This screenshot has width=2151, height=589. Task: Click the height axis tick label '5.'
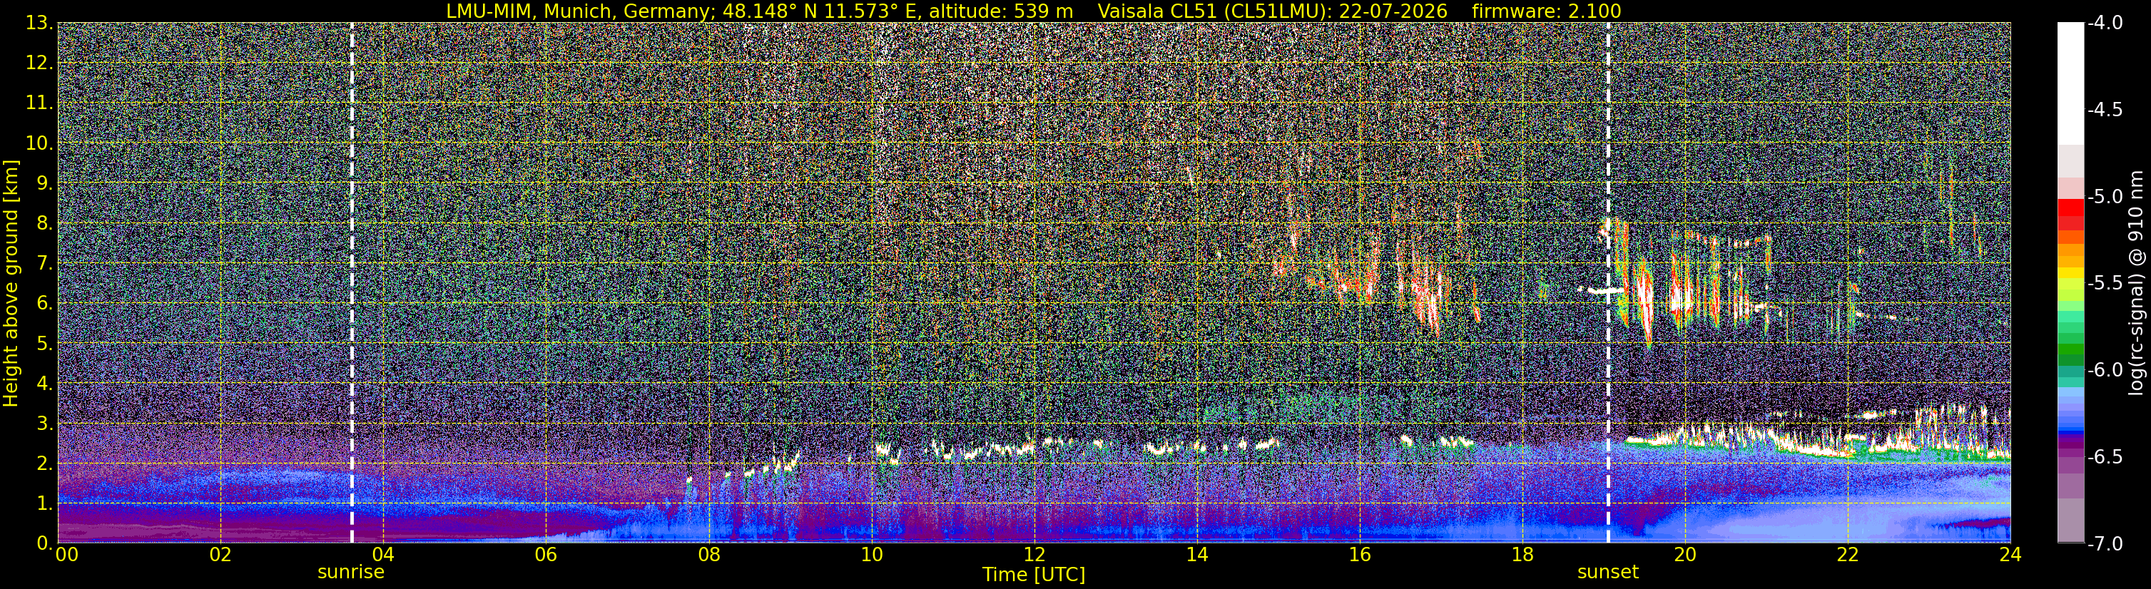pos(45,343)
